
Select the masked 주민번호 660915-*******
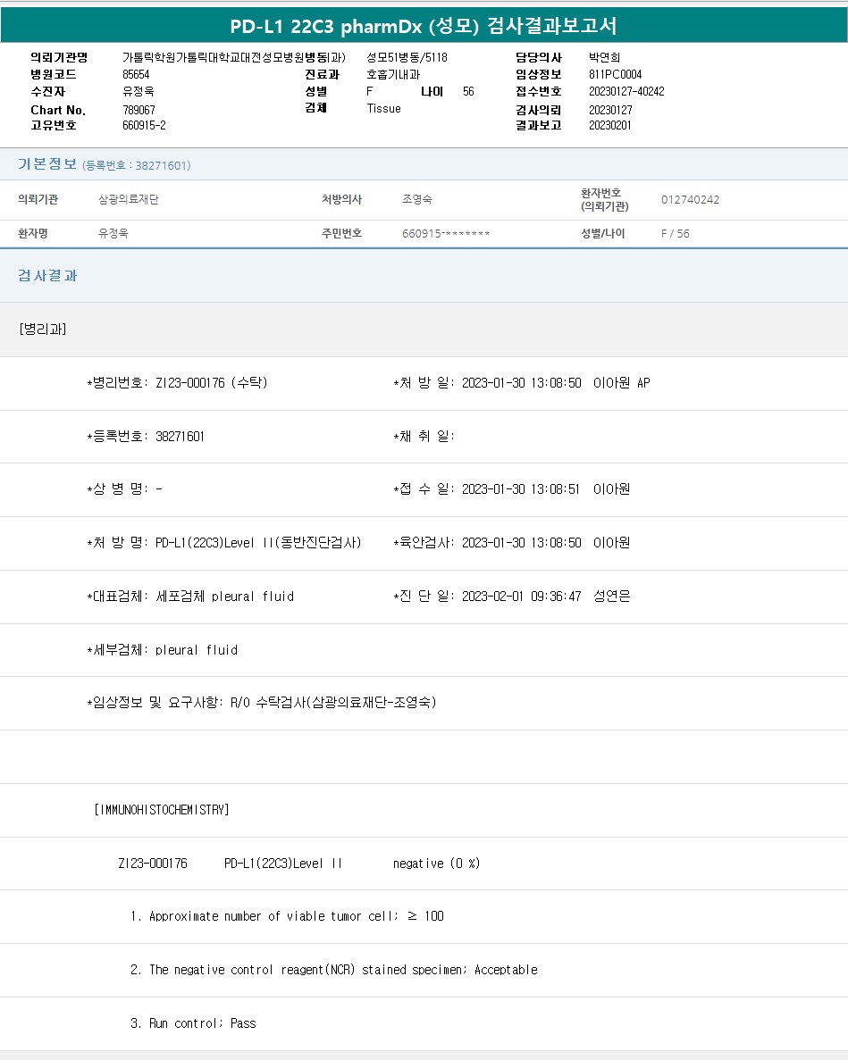pyautogui.click(x=446, y=234)
